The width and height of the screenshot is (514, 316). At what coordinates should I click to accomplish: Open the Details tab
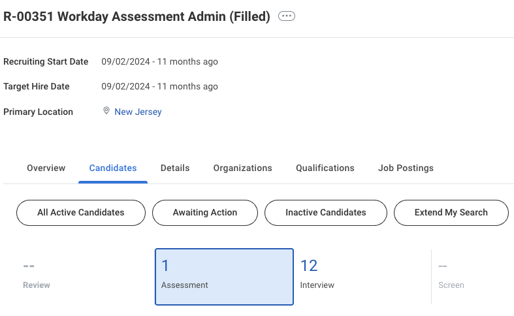click(x=175, y=168)
